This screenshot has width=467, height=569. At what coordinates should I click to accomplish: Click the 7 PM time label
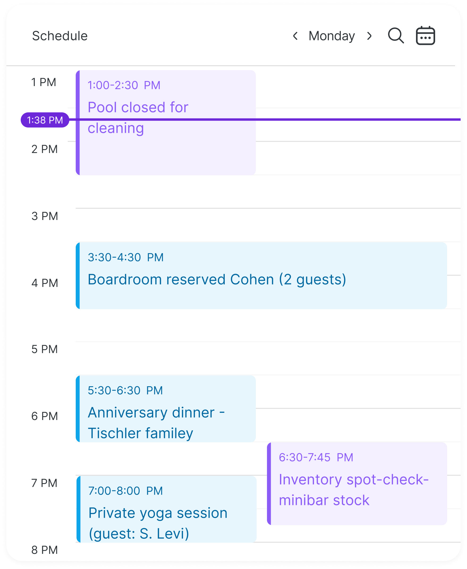coord(44,483)
